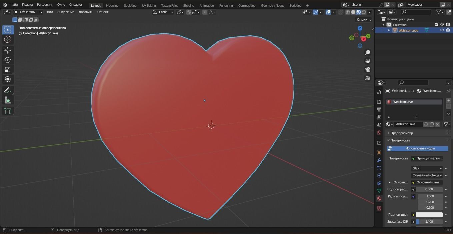The image size is (453, 234).
Task: Open the Particles properties tab
Action: (379, 168)
